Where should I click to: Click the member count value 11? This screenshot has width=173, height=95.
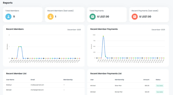pos(14,17)
